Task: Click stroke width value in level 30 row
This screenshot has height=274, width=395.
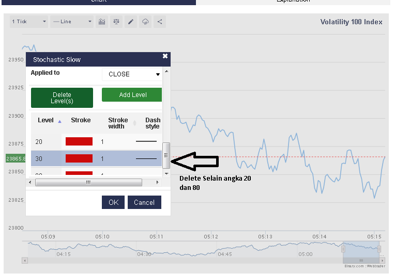Action: click(102, 159)
